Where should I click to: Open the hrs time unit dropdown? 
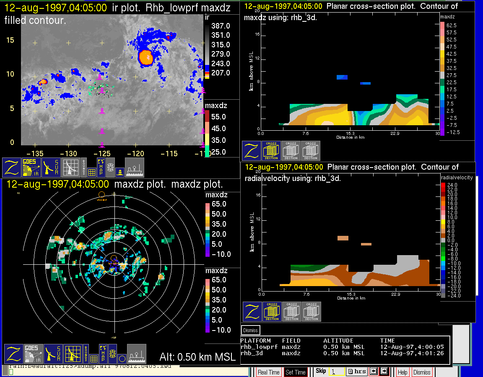357,372
